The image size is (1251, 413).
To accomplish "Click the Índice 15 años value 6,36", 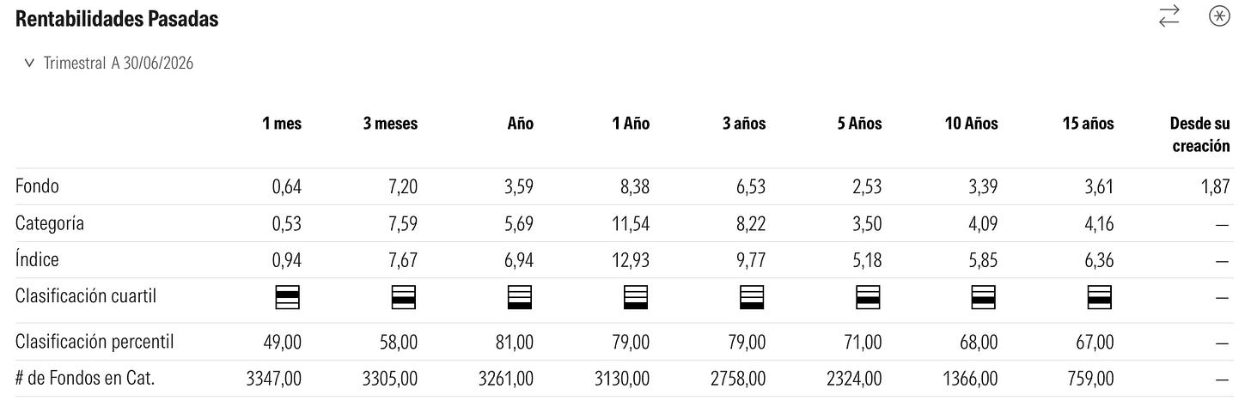I will pos(1099,260).
